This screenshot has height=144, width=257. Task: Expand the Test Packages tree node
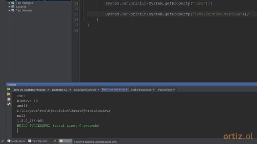[9, 3]
